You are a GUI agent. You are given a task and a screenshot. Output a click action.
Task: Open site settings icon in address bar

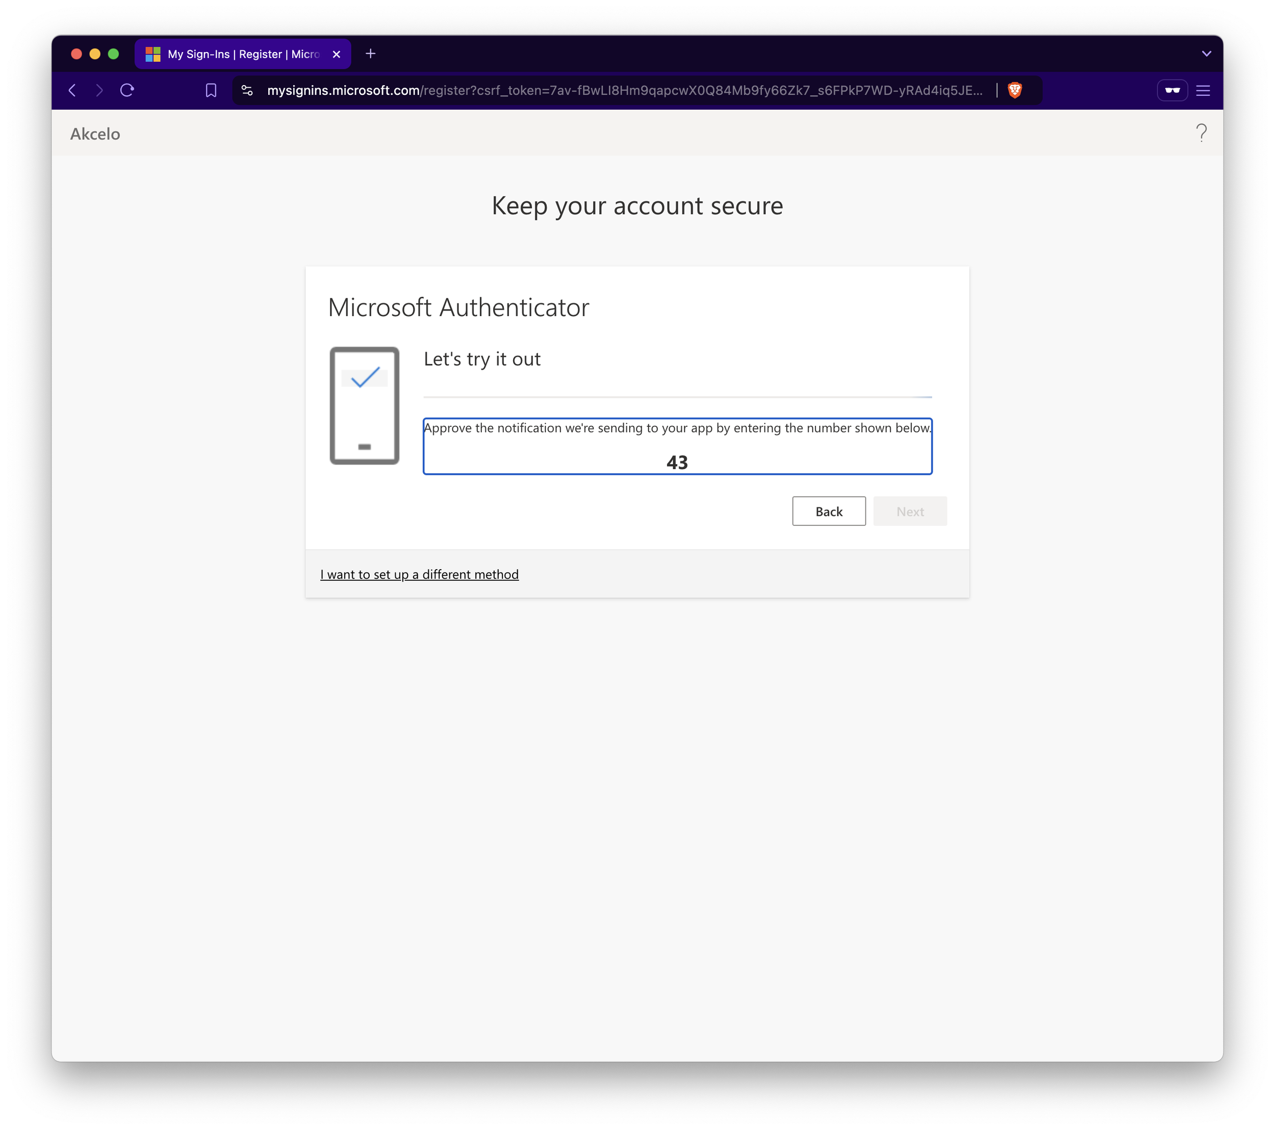point(247,90)
